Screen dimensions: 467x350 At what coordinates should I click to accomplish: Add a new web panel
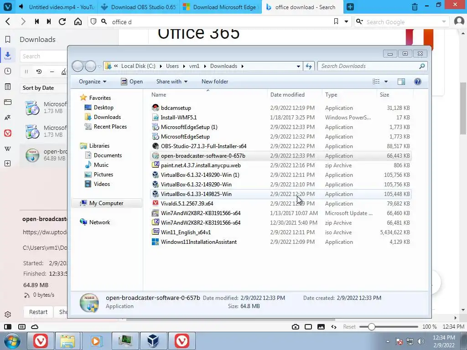(8, 164)
